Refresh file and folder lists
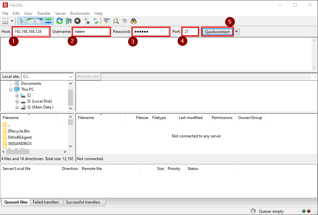 pyautogui.click(x=59, y=21)
